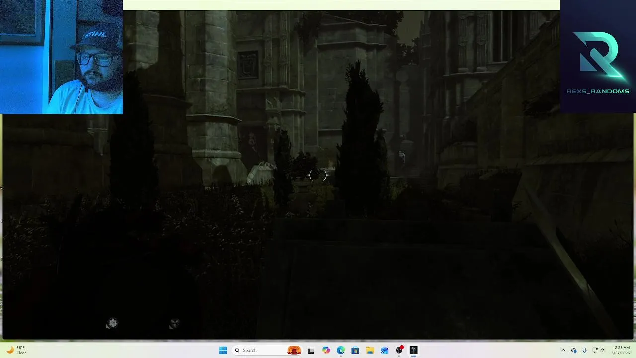
Task: Click the fan-shaped game HUD icon
Action: (x=174, y=324)
